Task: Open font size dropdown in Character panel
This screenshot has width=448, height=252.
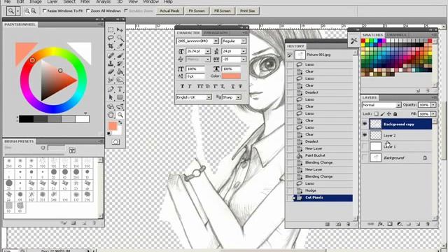Action: click(x=208, y=51)
